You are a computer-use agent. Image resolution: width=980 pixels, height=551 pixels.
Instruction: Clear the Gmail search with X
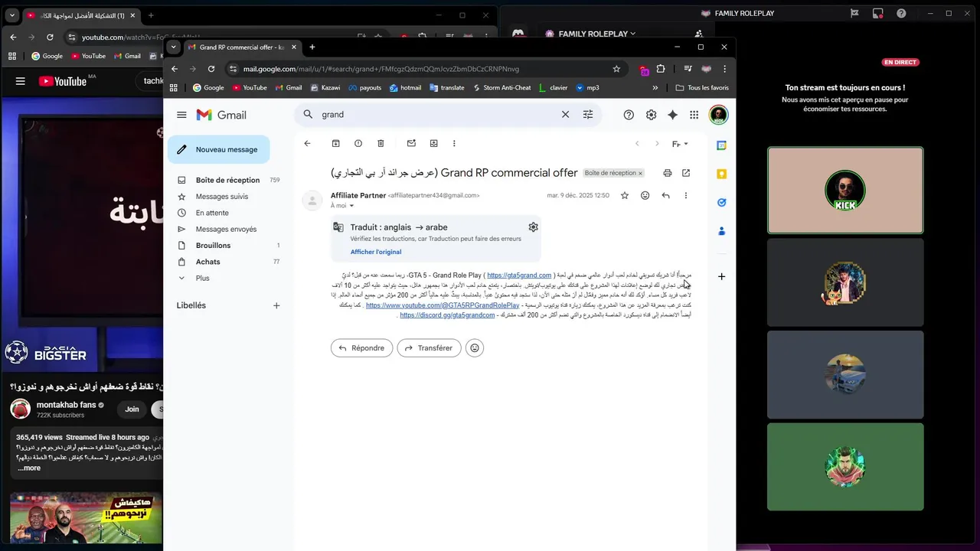(565, 115)
